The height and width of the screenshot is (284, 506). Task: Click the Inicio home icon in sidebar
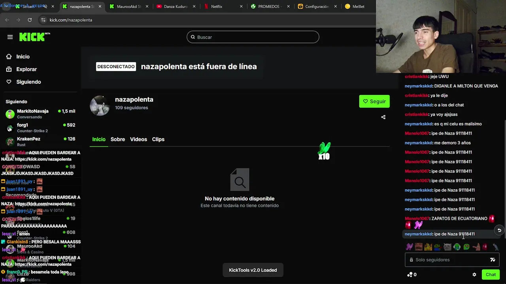[x=9, y=57]
